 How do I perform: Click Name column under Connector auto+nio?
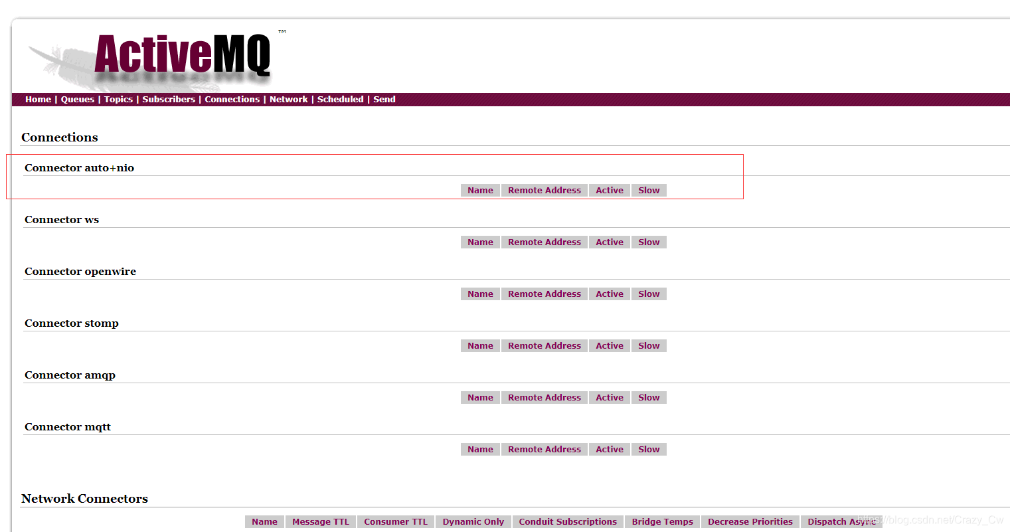pyautogui.click(x=480, y=190)
